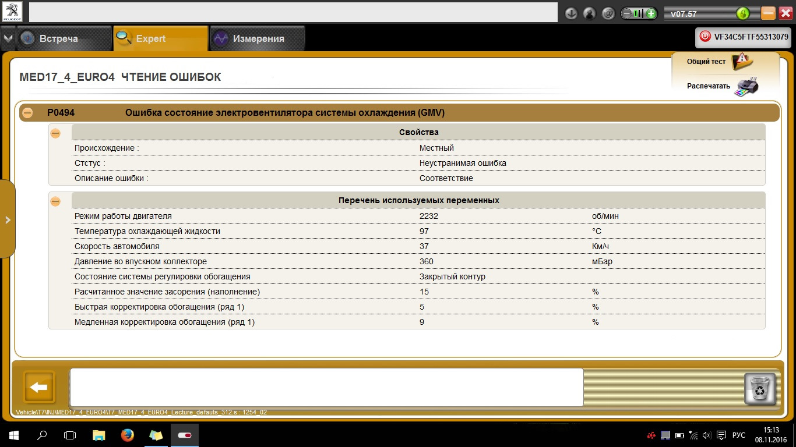Click the red power icon beside the VIN
The image size is (796, 447).
(x=705, y=36)
